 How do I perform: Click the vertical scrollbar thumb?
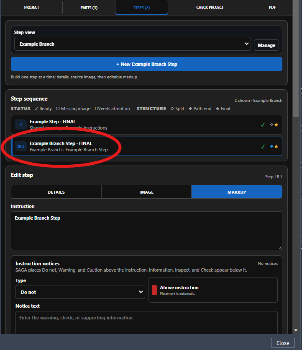tap(296, 59)
